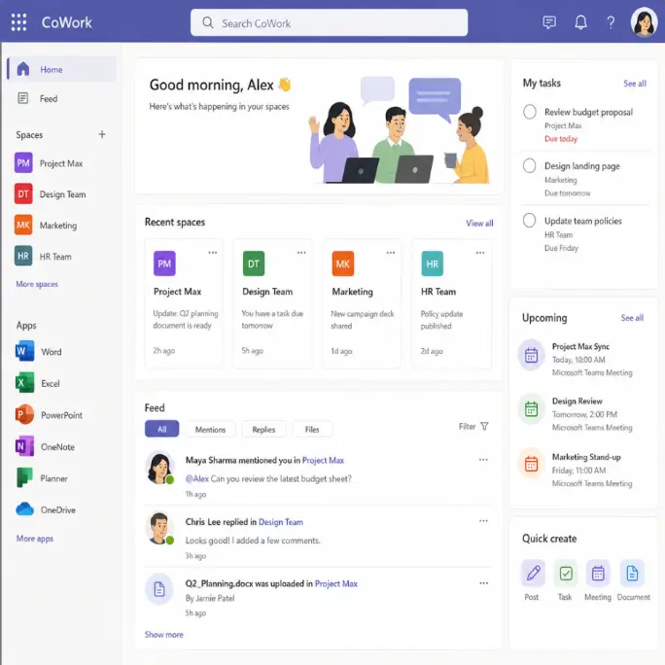Click the More apps link

tap(35, 539)
